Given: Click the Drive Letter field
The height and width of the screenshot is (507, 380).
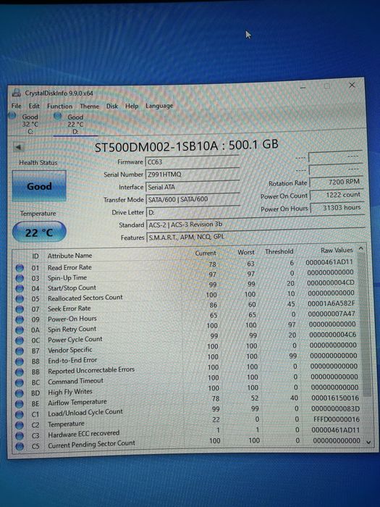Looking at the screenshot, I should (x=193, y=212).
